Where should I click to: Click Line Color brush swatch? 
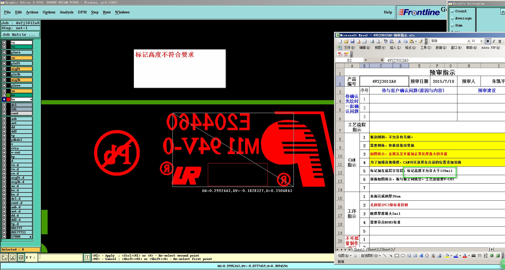(456, 256)
